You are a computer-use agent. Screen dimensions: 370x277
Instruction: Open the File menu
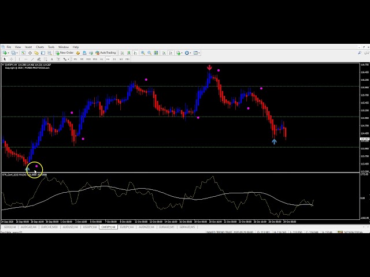(9, 47)
